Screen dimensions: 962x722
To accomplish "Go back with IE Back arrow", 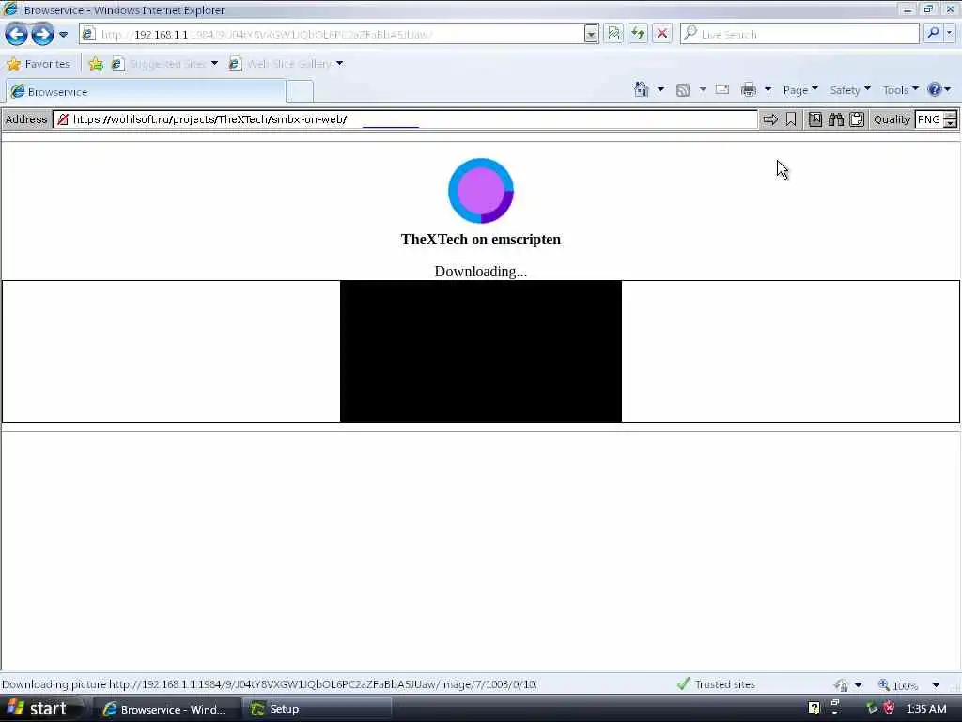I will click(17, 35).
